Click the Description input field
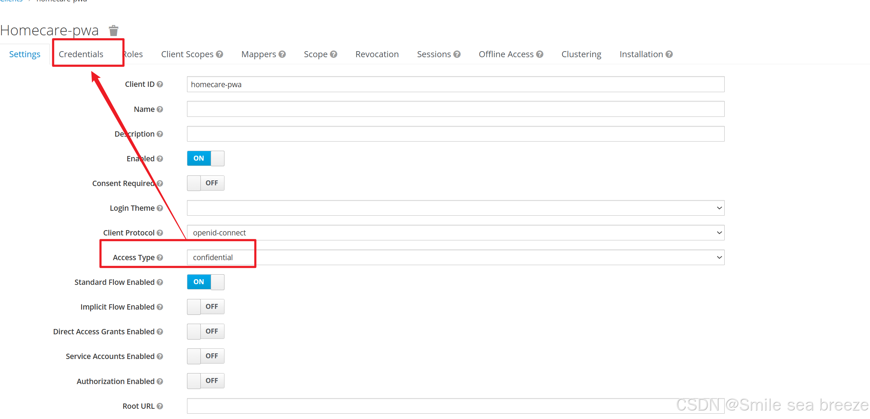 [x=455, y=134]
